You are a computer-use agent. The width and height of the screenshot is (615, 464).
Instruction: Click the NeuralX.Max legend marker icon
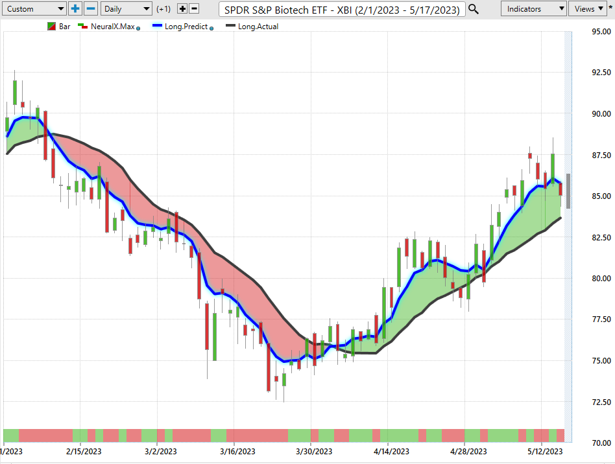[x=83, y=27]
